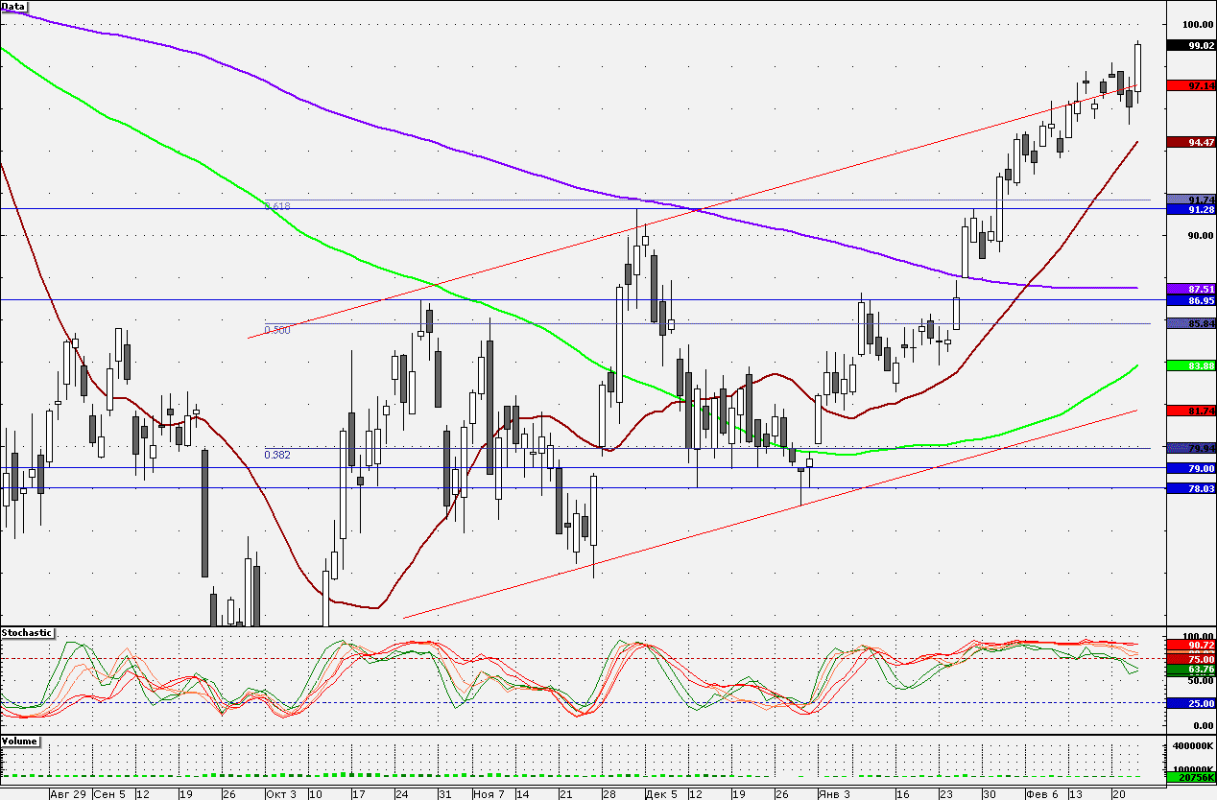This screenshot has height=800, width=1217.
Task: Select the black 99.02 last price tag
Action: (x=1189, y=45)
